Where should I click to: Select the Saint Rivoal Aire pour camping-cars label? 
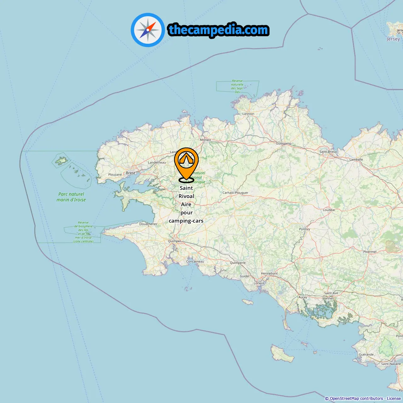186,204
